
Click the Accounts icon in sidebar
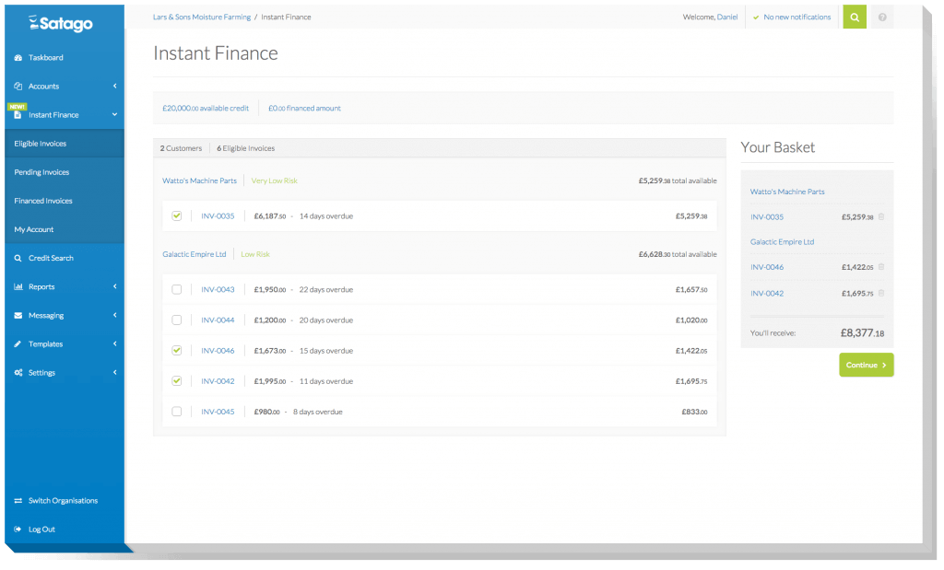18,86
